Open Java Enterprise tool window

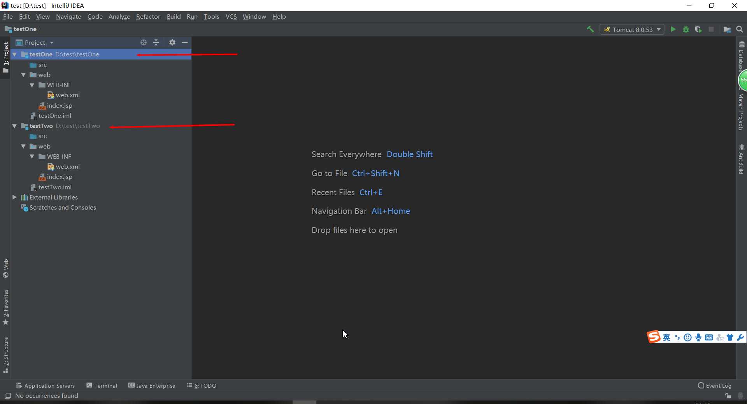point(152,386)
